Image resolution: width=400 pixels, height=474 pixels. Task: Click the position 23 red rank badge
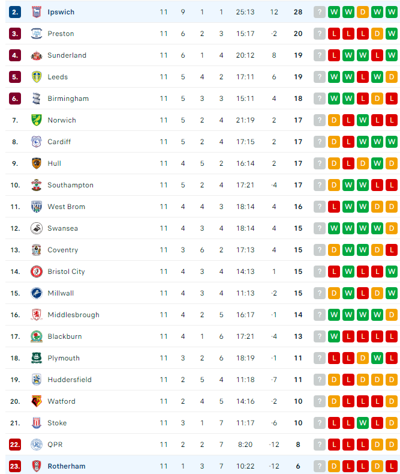15,466
